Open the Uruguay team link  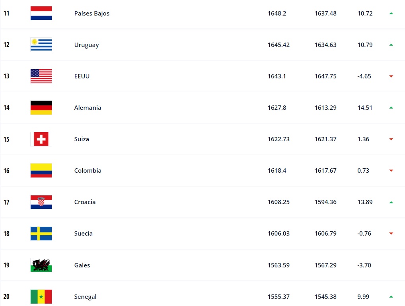pyautogui.click(x=86, y=45)
